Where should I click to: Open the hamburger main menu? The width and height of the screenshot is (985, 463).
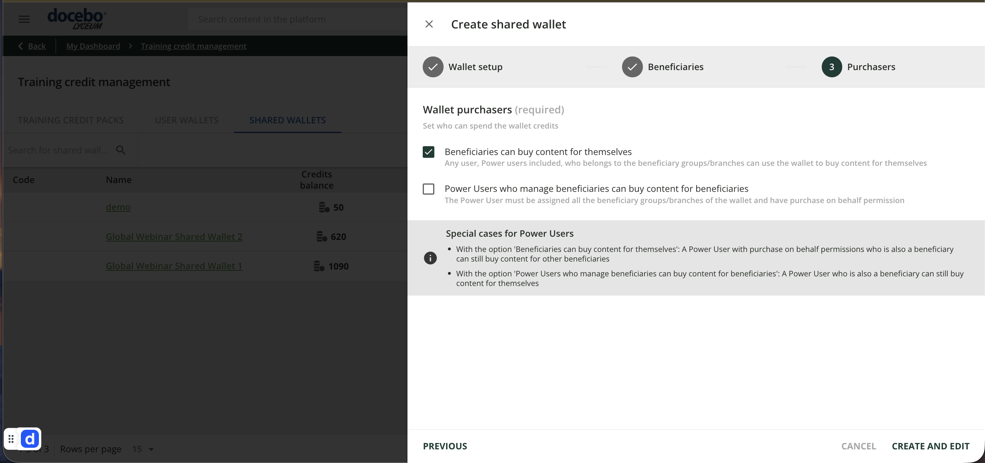pyautogui.click(x=24, y=19)
